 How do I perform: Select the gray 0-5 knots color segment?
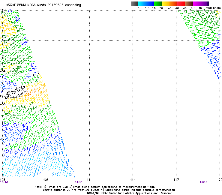[134, 4]
